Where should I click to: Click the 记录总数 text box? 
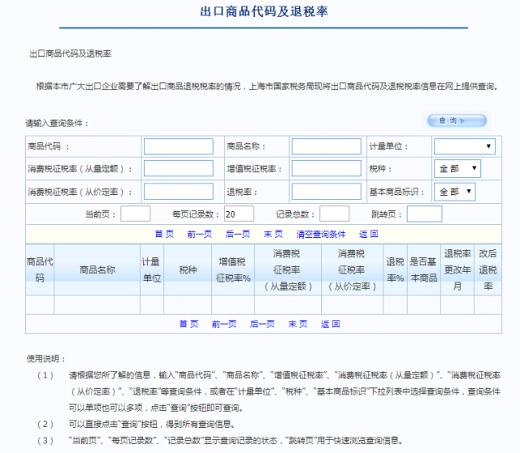tap(334, 214)
